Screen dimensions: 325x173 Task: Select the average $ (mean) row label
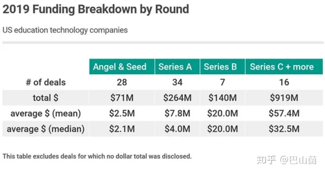[46, 113]
